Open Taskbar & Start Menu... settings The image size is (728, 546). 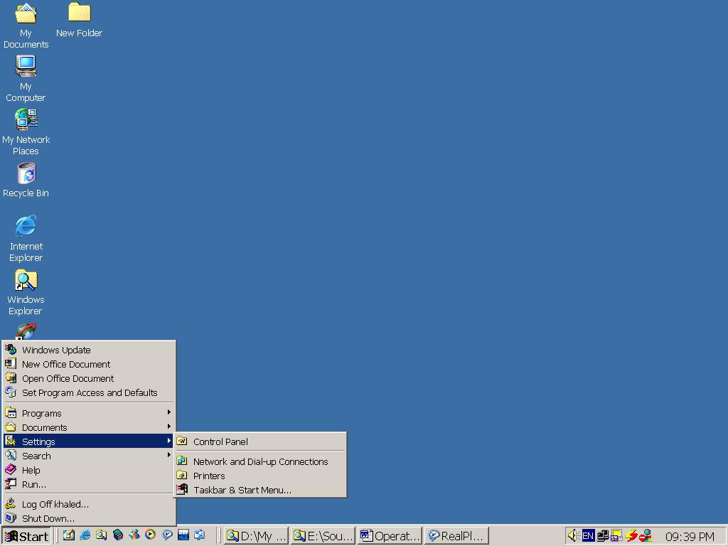pyautogui.click(x=260, y=490)
